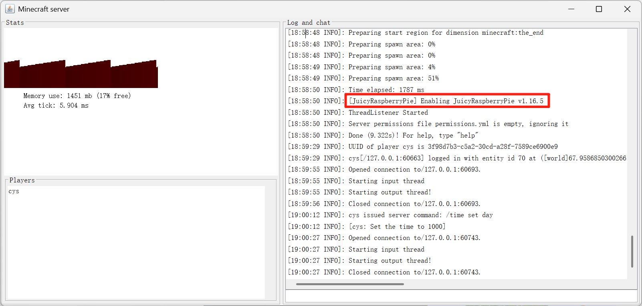Click the 'Time elapsed: 1787 ms' log line
The image size is (642, 306).
pos(356,90)
